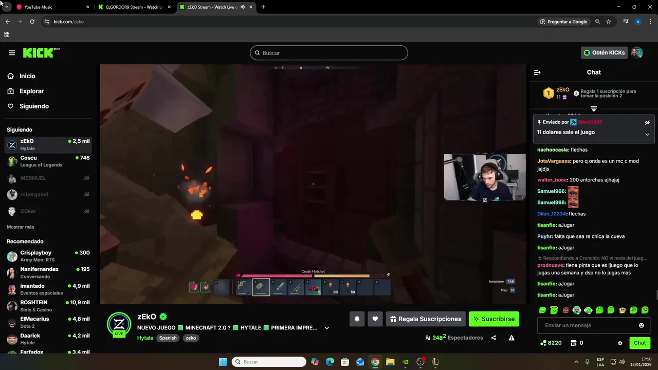Open Microsoft Edge from taskbar

click(330, 362)
